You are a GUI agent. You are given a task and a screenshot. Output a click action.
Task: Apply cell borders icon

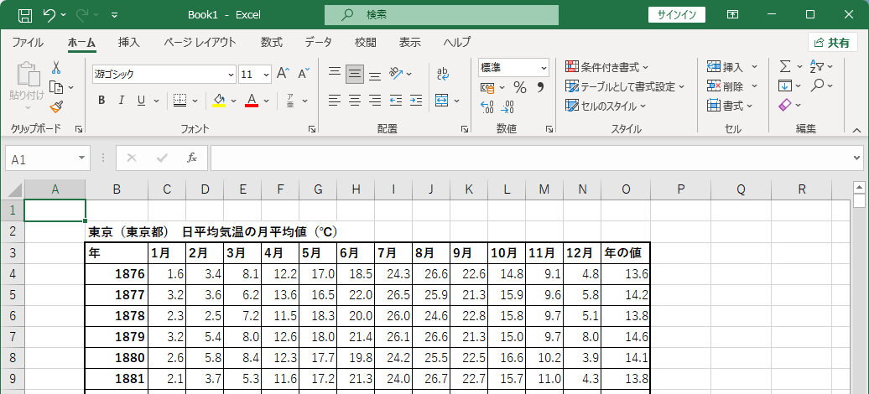pos(180,101)
